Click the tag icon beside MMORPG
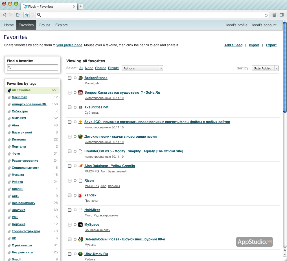The image size is (287, 261). 9,119
